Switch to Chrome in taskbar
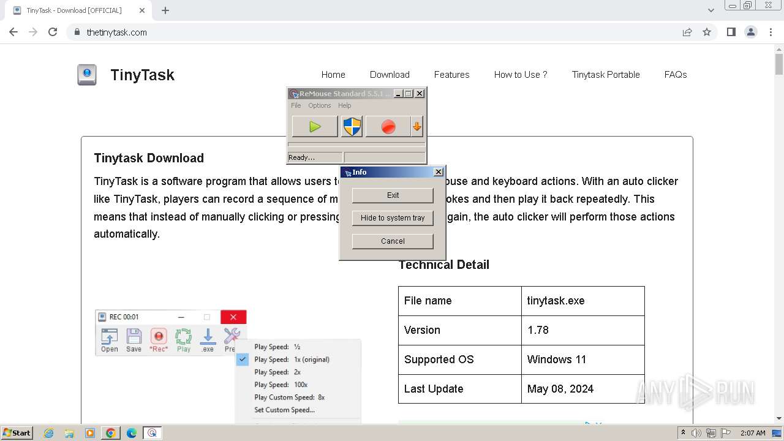784x441 pixels. (x=111, y=433)
